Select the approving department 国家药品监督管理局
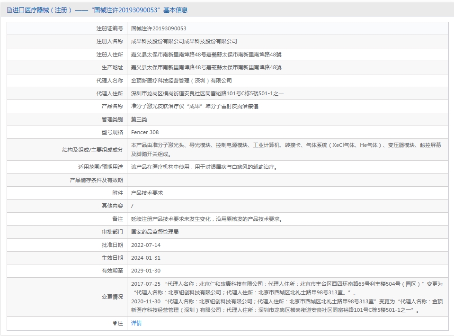454x336 pixels. tap(155, 232)
